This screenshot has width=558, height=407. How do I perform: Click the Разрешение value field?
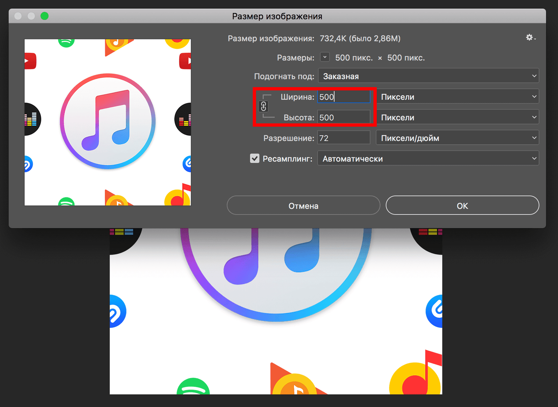pyautogui.click(x=344, y=138)
